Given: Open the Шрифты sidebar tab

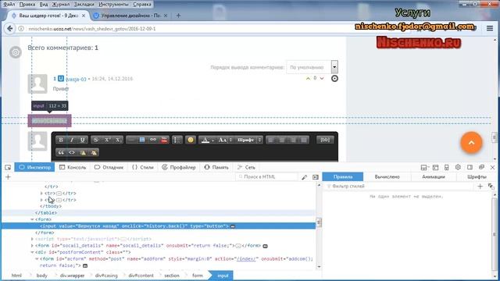Looking at the screenshot, I should [477, 177].
